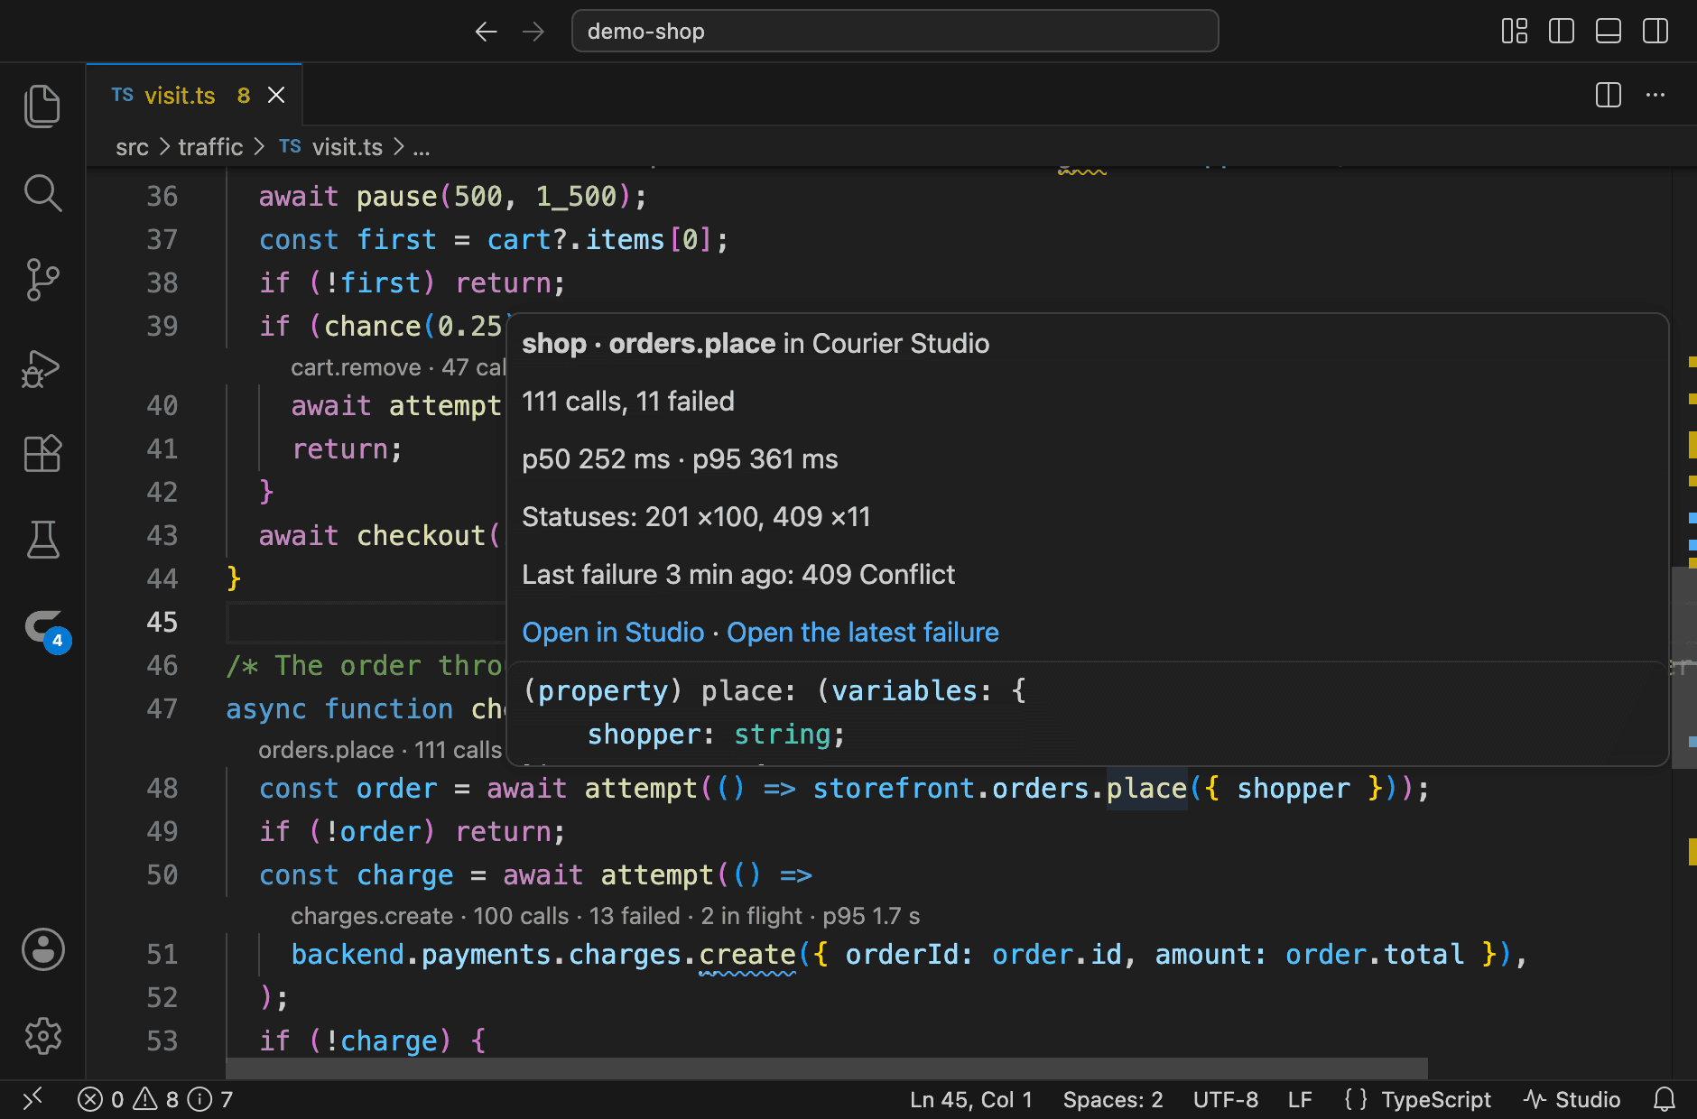Click the orders.place 111 calls code lens
Screen dimensions: 1697x1119
point(380,750)
